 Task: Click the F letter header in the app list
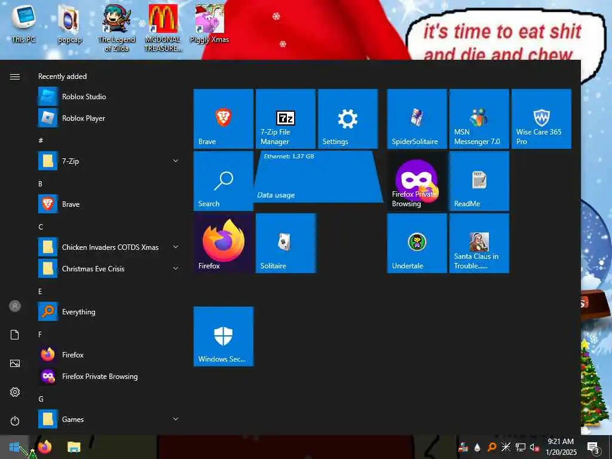pos(40,335)
